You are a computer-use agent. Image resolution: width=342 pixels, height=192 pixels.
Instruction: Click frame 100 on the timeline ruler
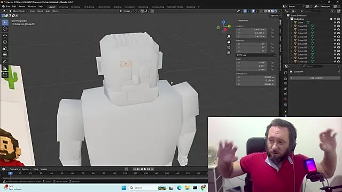114,173
